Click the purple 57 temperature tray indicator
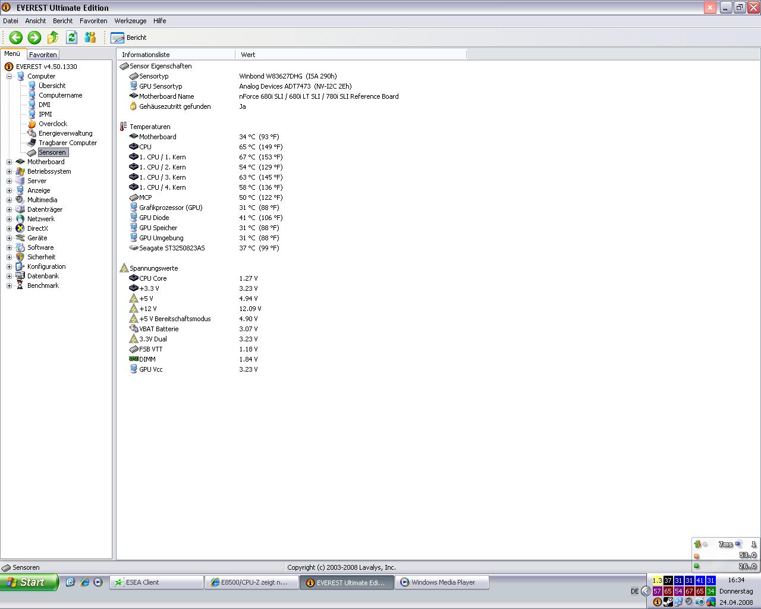This screenshot has width=761, height=609. coord(657,591)
